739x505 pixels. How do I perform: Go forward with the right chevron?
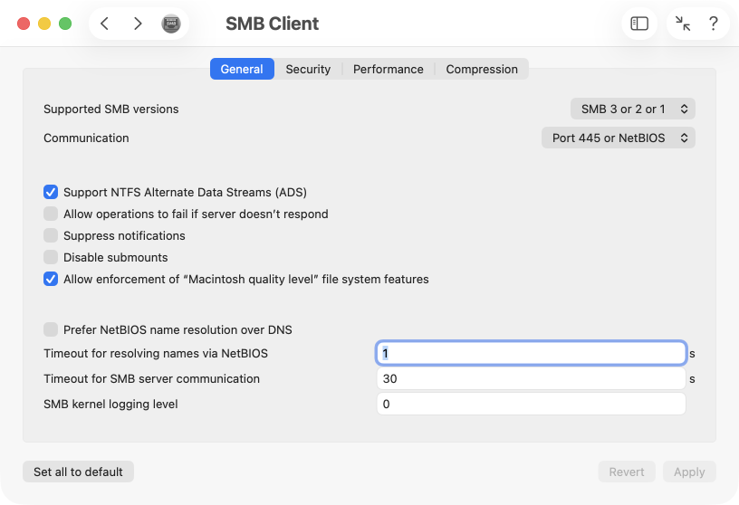[x=138, y=24]
